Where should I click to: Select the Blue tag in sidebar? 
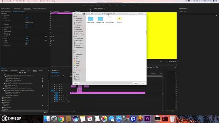tap(76, 68)
